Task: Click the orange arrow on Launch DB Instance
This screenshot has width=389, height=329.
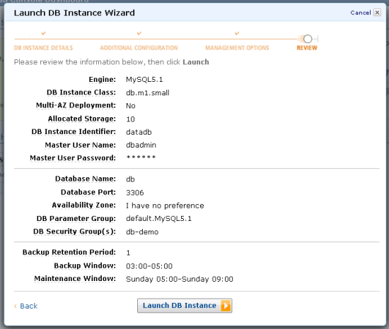Action: click(226, 306)
